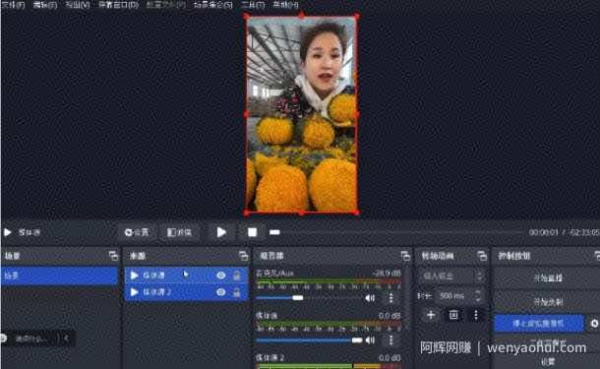600x369 pixels.
Task: Click the -28.9 dB level readout
Action: (387, 274)
